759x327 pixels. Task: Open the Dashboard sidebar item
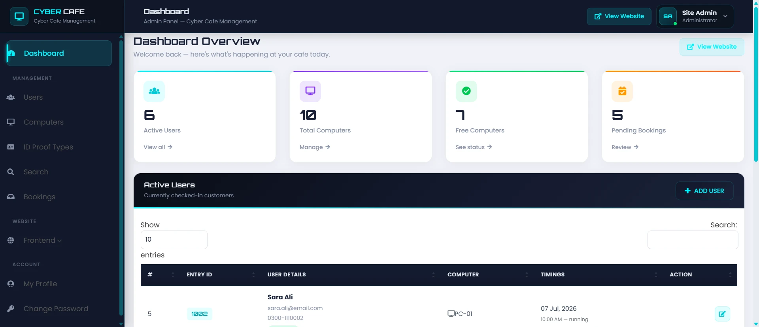coord(59,53)
